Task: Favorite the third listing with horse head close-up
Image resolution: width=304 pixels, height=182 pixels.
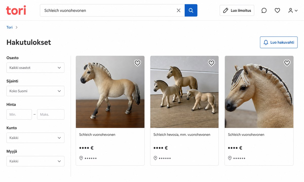Action: click(x=287, y=63)
